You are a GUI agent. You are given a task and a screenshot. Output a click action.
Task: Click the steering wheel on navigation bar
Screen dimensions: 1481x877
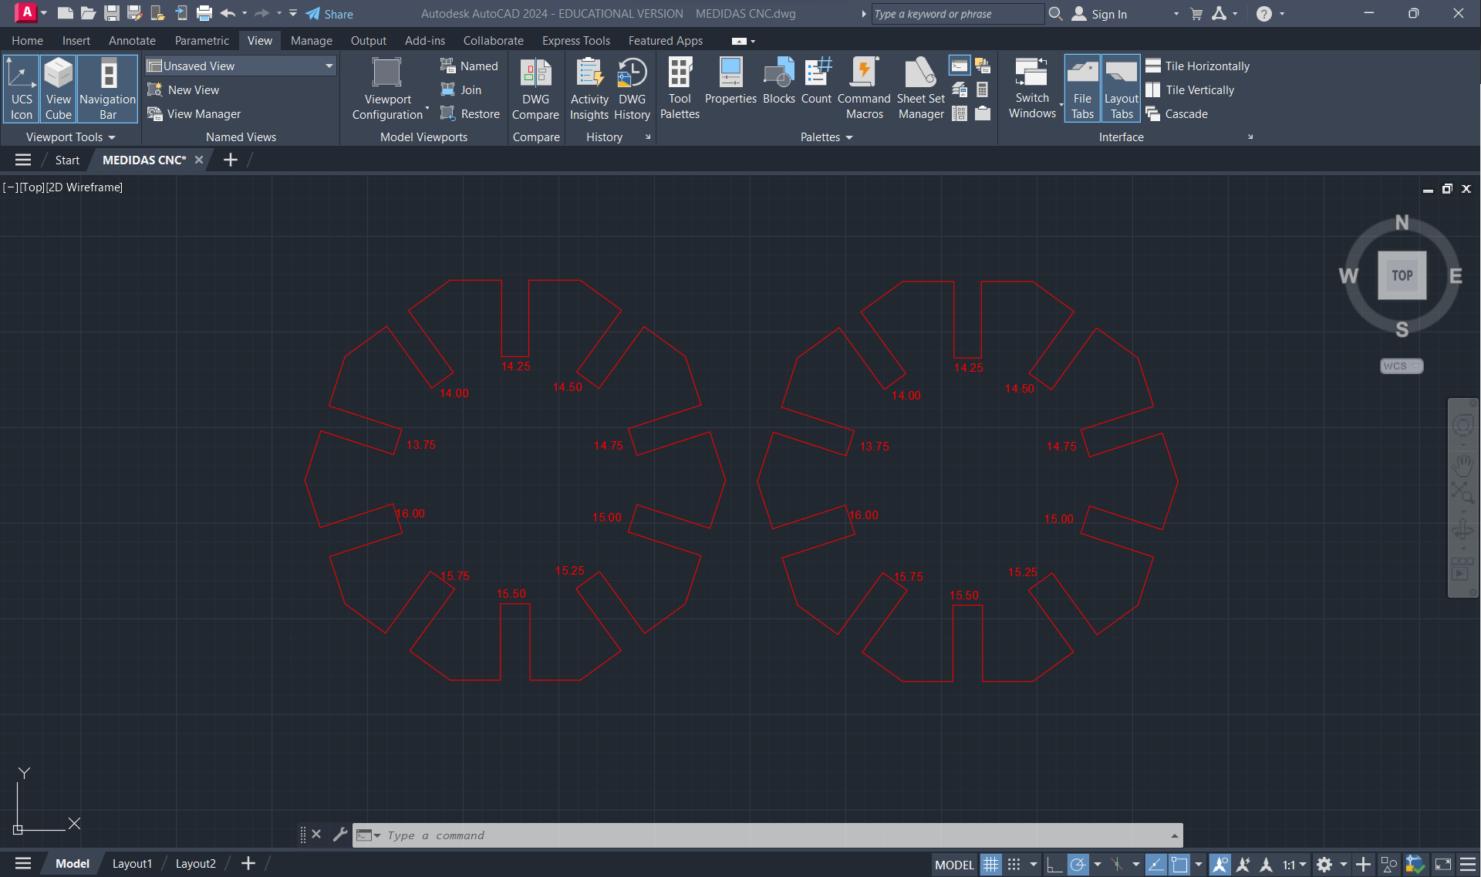click(x=1462, y=425)
